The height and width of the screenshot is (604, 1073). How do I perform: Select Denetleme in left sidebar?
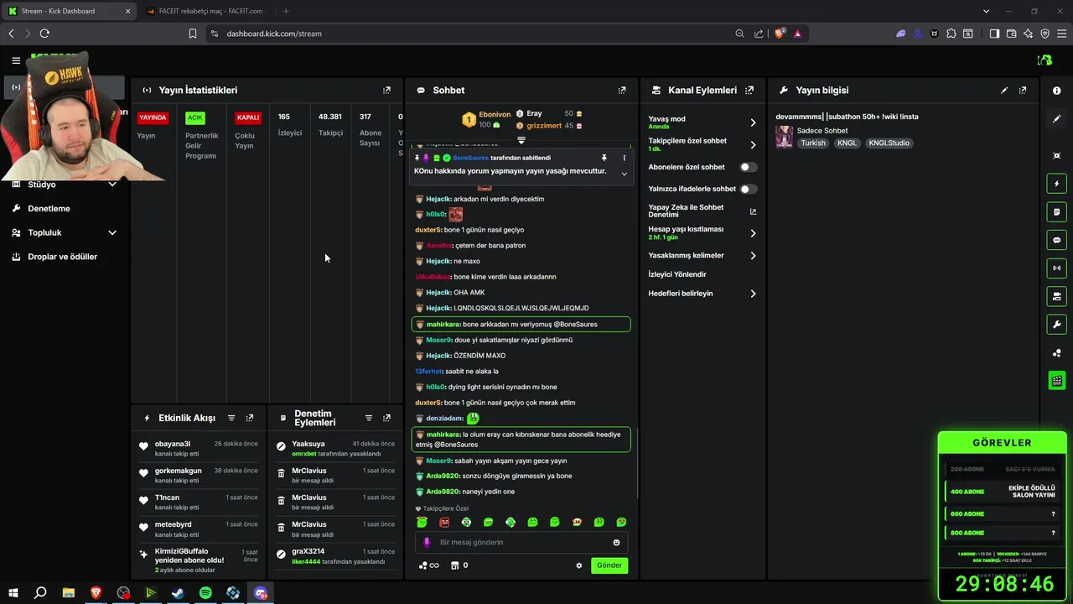pos(49,208)
